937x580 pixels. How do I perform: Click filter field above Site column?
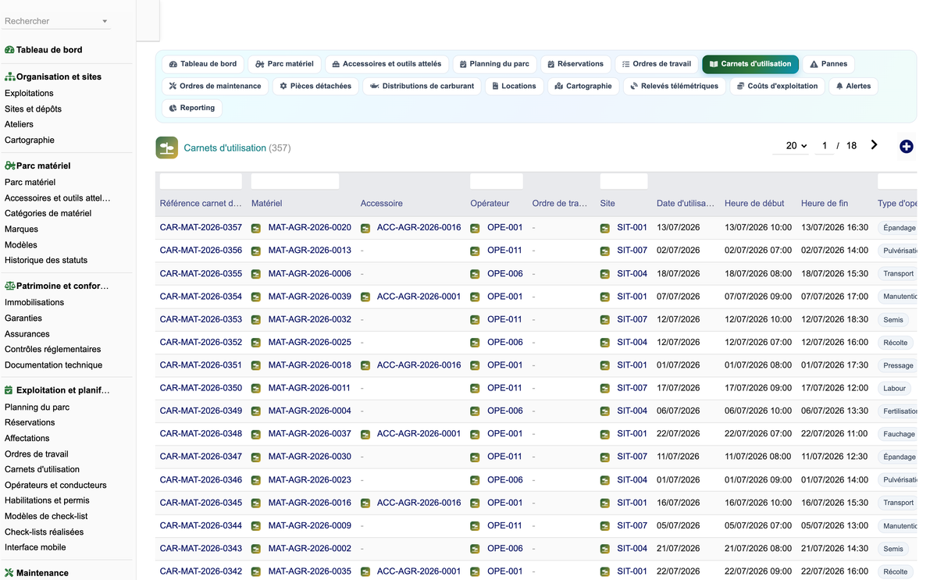(624, 181)
